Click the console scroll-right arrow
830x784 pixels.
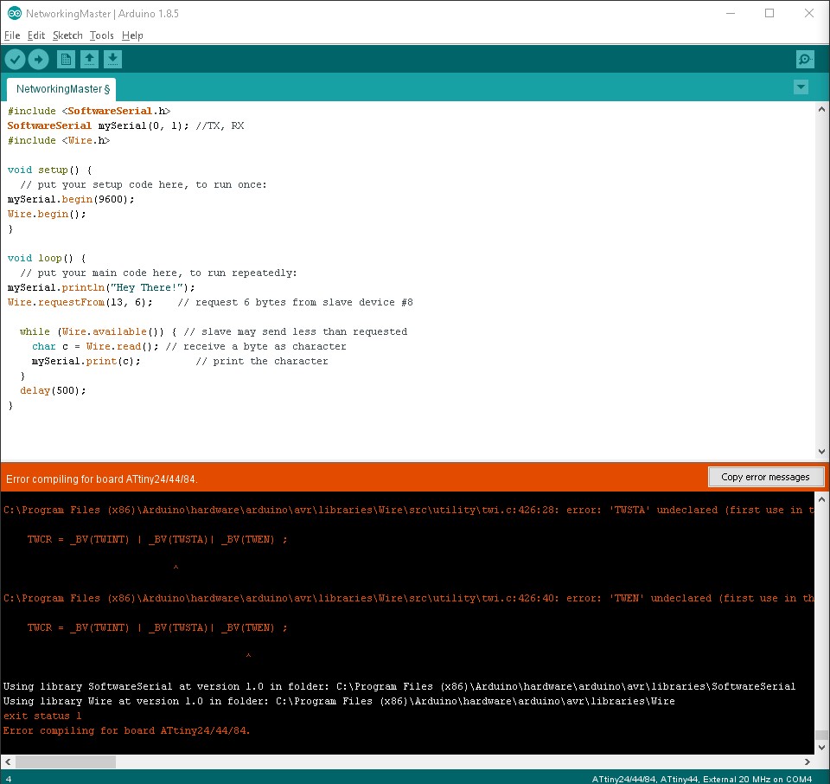[x=808, y=762]
